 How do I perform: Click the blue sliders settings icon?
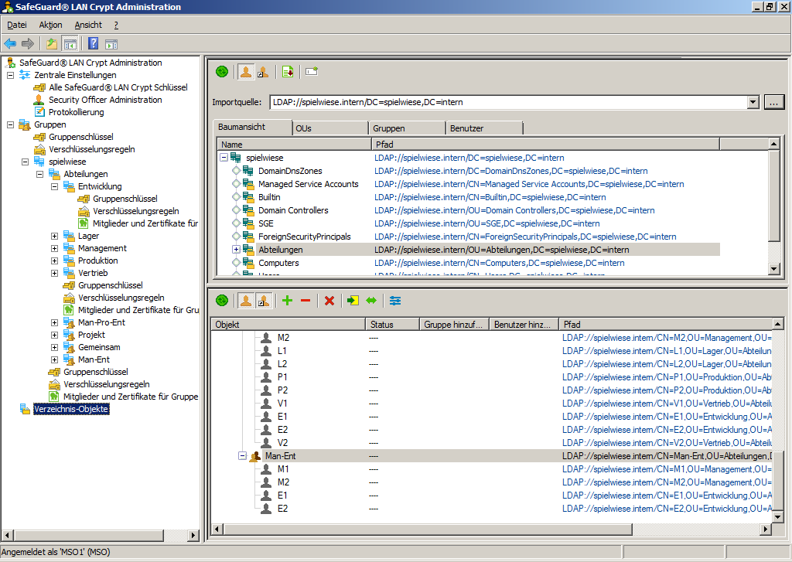(x=395, y=301)
